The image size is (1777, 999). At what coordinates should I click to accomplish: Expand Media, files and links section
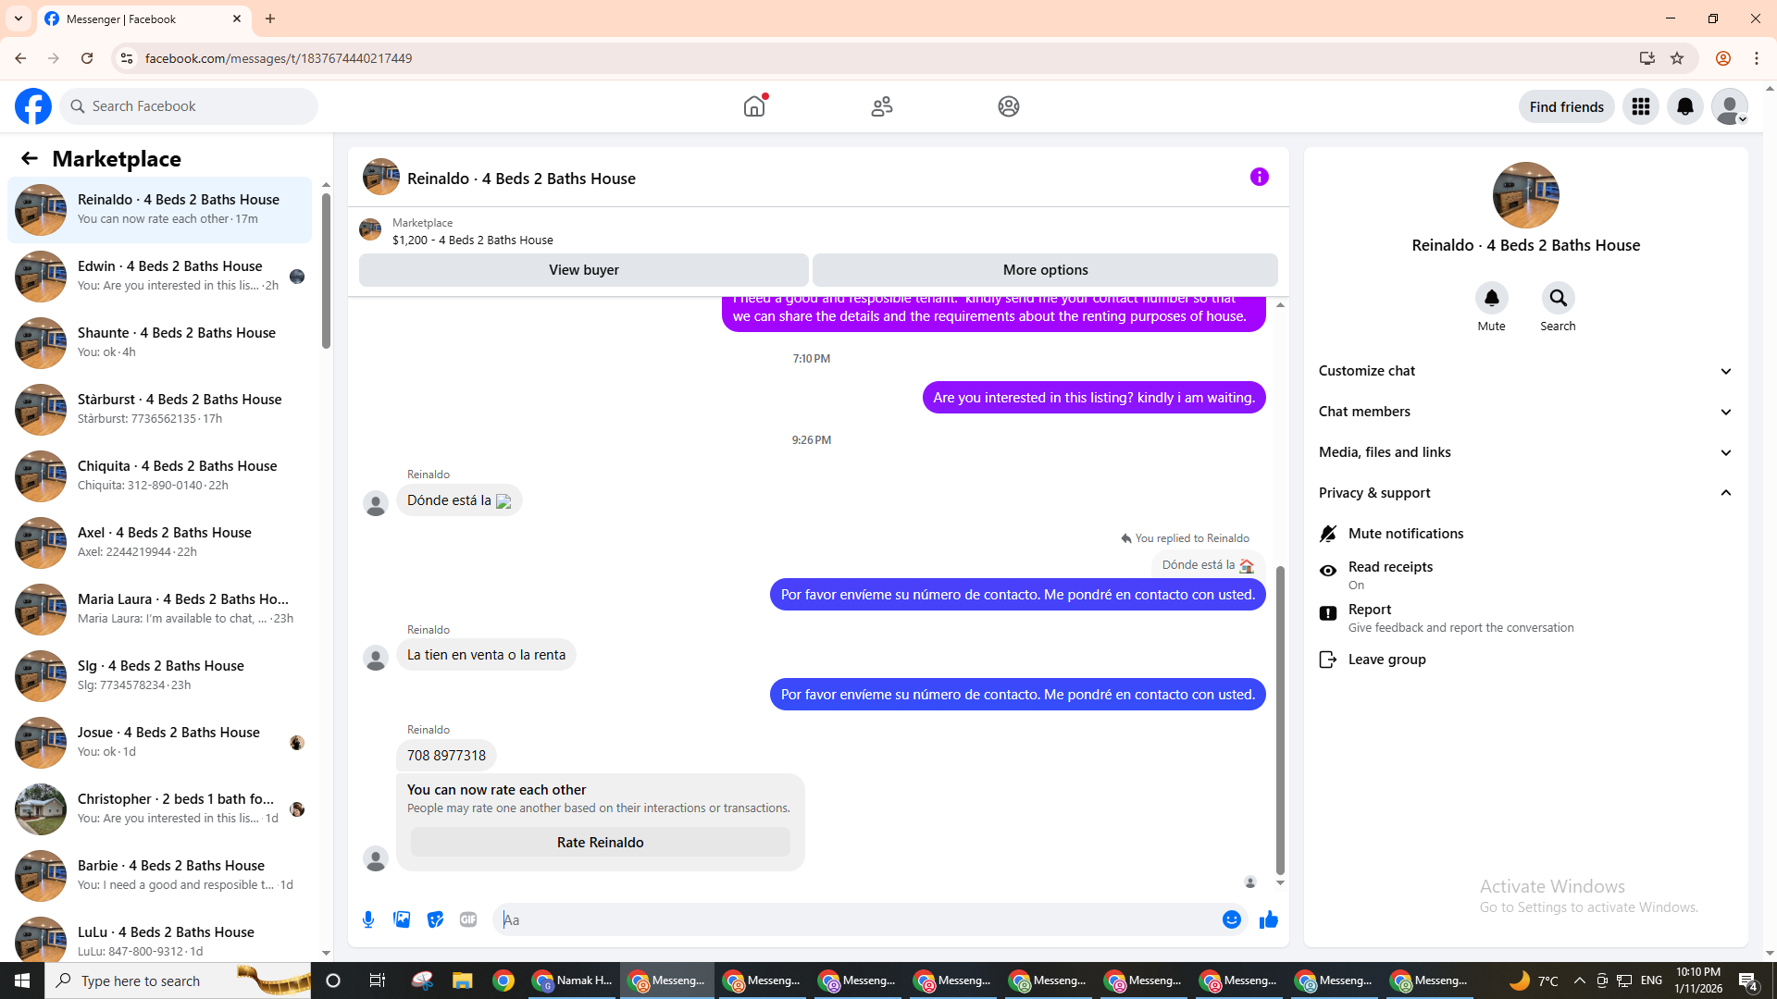pos(1524,452)
